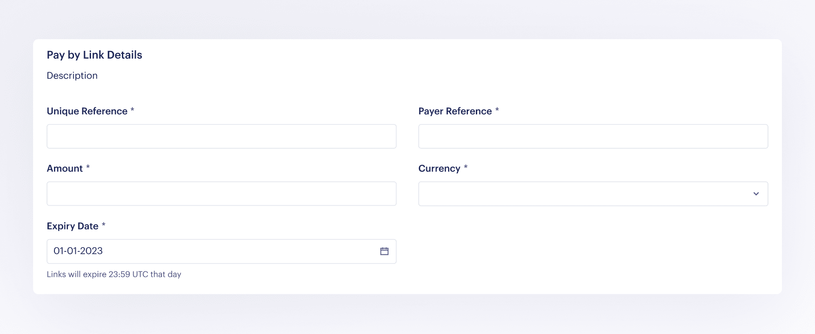Viewport: 815px width, 334px height.
Task: Focus the Amount text field
Action: pyautogui.click(x=221, y=194)
